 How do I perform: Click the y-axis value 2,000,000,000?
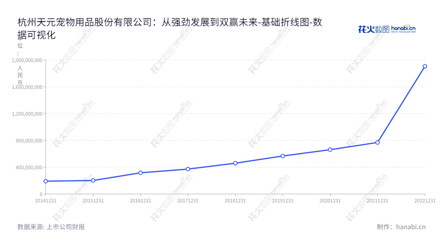point(27,60)
